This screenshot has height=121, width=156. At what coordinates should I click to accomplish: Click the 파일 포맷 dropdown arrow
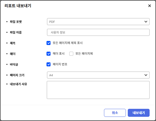[146, 22]
